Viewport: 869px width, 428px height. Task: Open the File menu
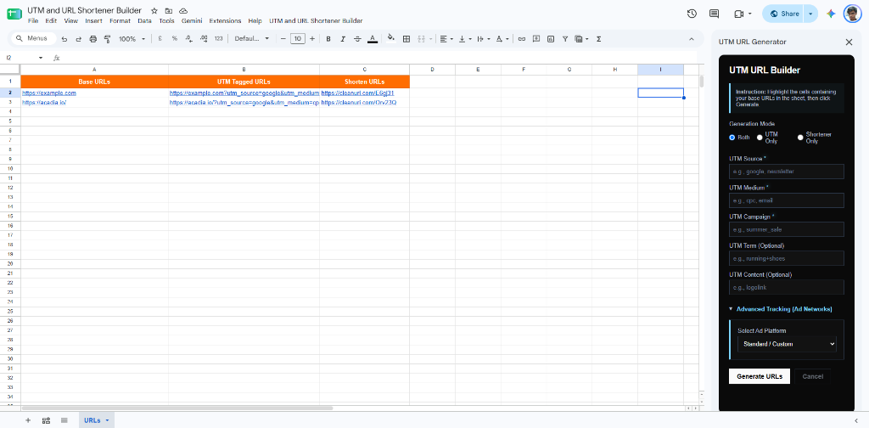(x=33, y=20)
